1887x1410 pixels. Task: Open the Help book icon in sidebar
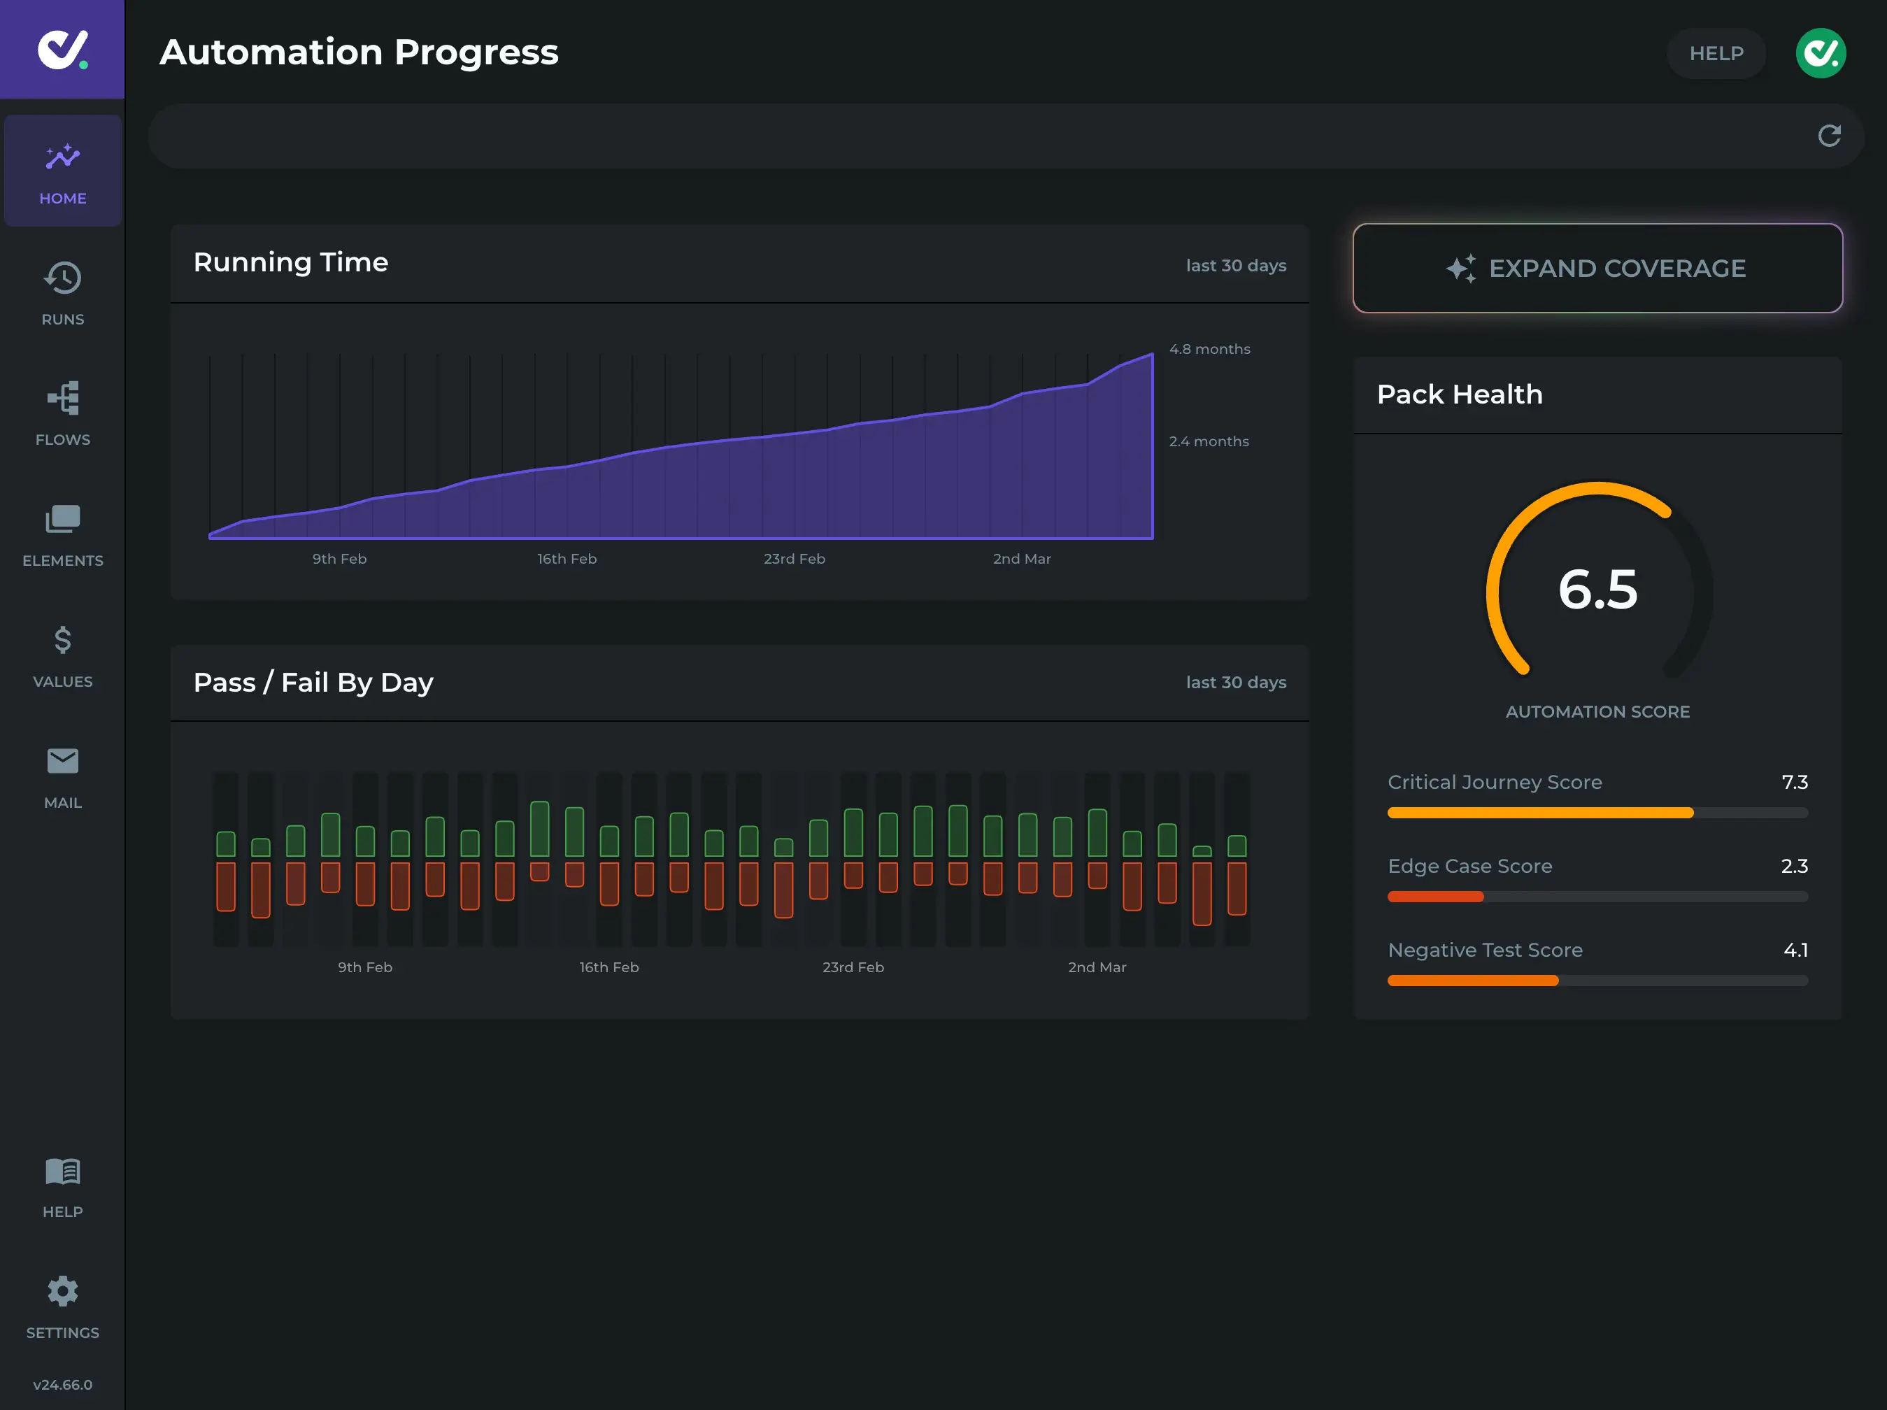point(62,1172)
